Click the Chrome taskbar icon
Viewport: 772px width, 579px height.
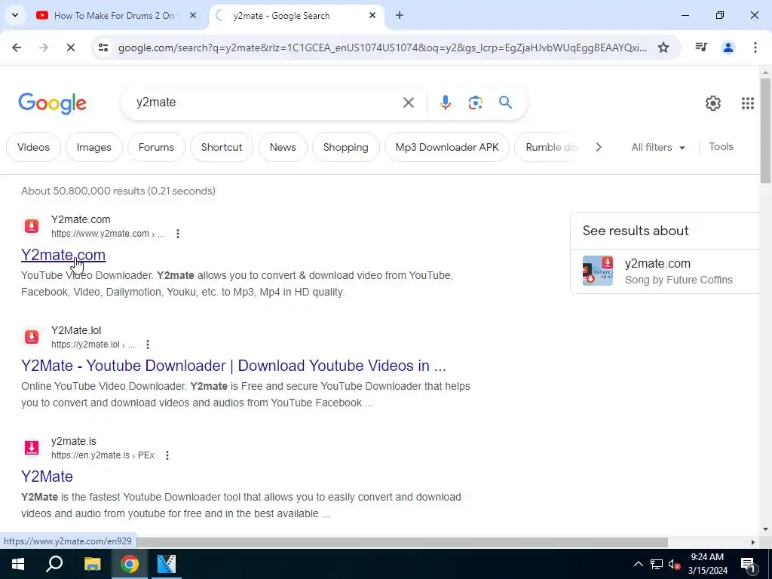click(130, 564)
